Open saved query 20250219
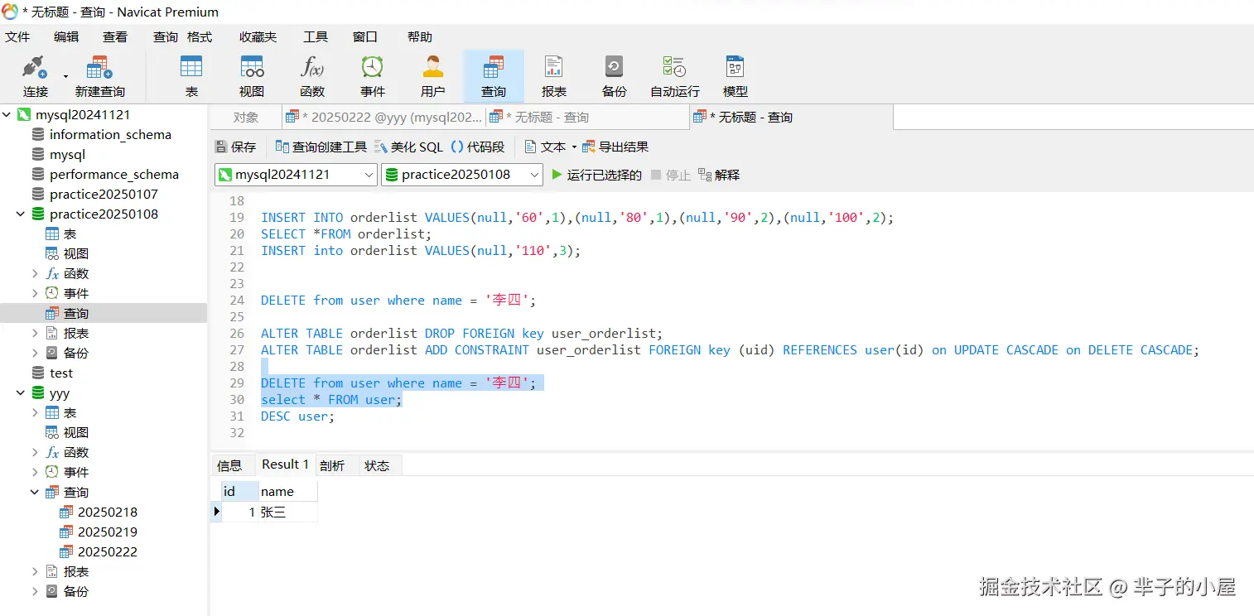Image resolution: width=1254 pixels, height=616 pixels. tap(108, 532)
